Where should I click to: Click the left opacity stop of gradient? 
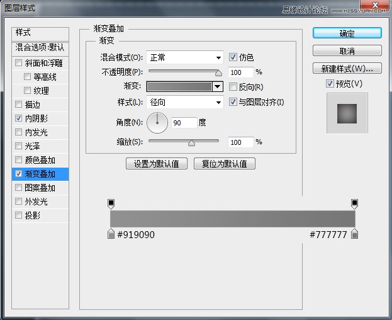pos(111,204)
